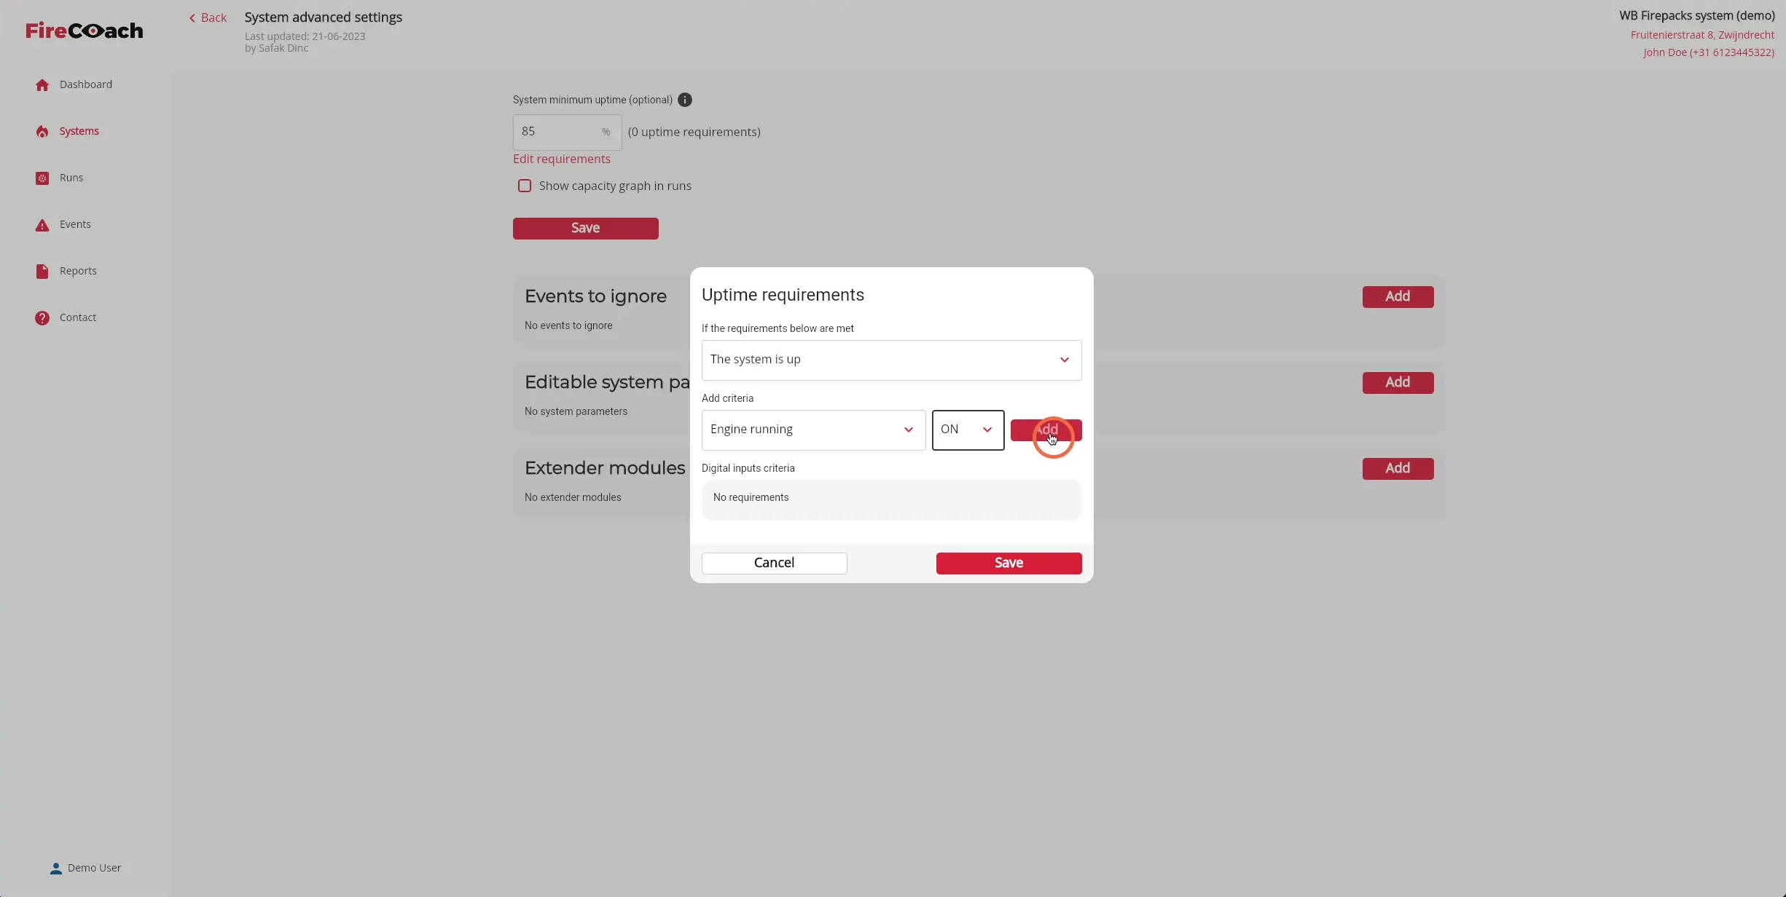Screen dimensions: 1786x897
Task: Click 'WB Firepacks system (demo)' title
Action: click(1696, 16)
